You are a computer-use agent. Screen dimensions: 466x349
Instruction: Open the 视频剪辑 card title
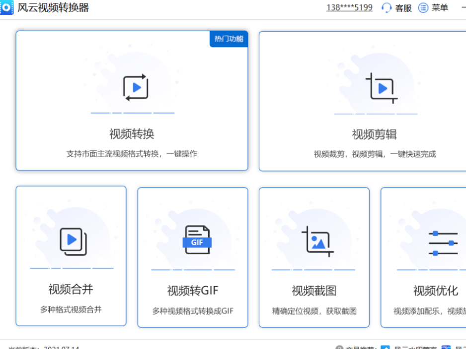[375, 134]
